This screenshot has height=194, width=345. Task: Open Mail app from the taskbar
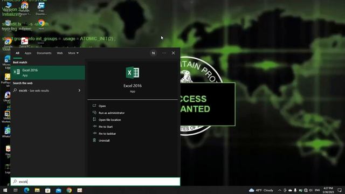coord(58,190)
